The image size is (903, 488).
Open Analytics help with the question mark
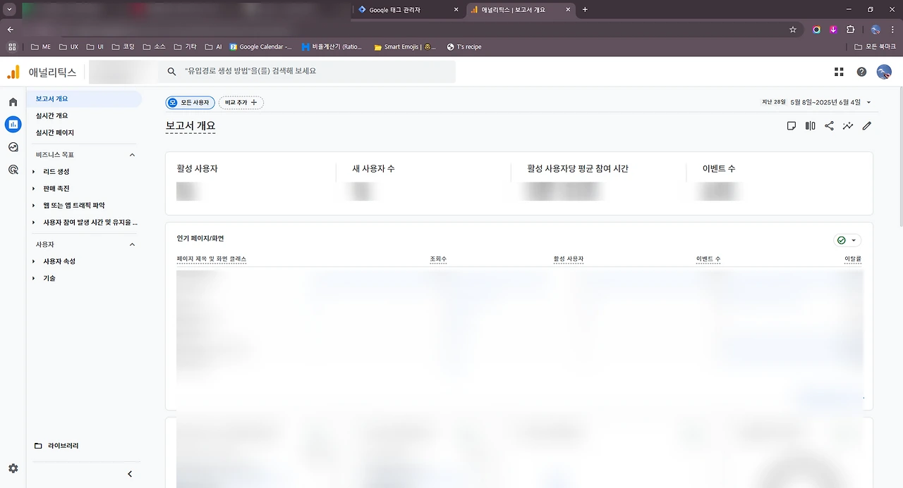[861, 71]
